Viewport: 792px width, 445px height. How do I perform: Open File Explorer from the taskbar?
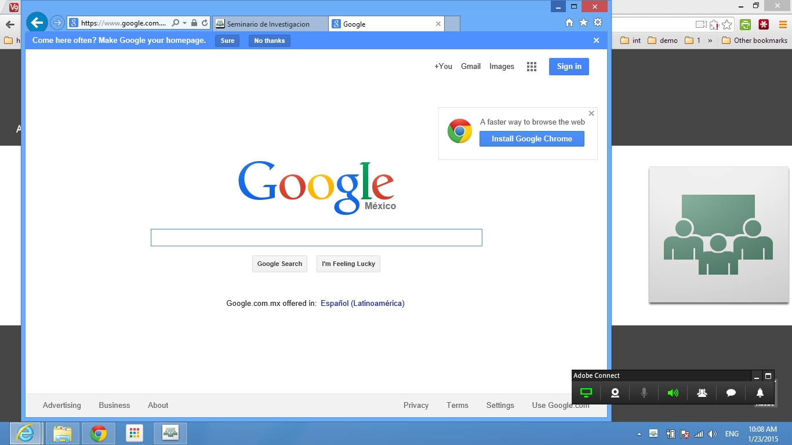(x=63, y=433)
